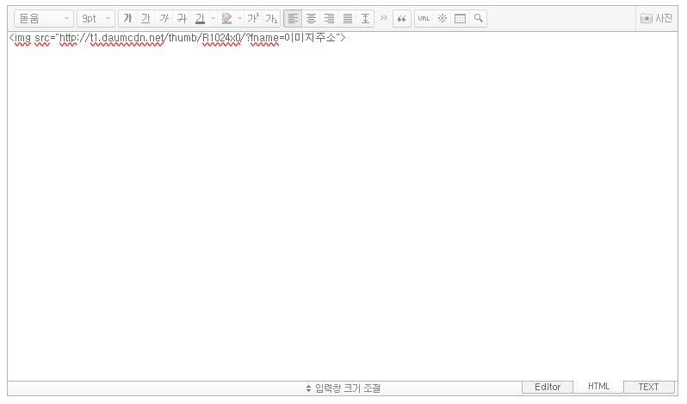Align text to the right

(329, 18)
